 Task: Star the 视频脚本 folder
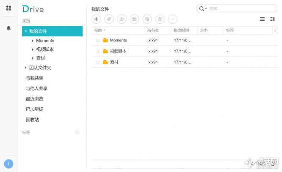(x=98, y=52)
